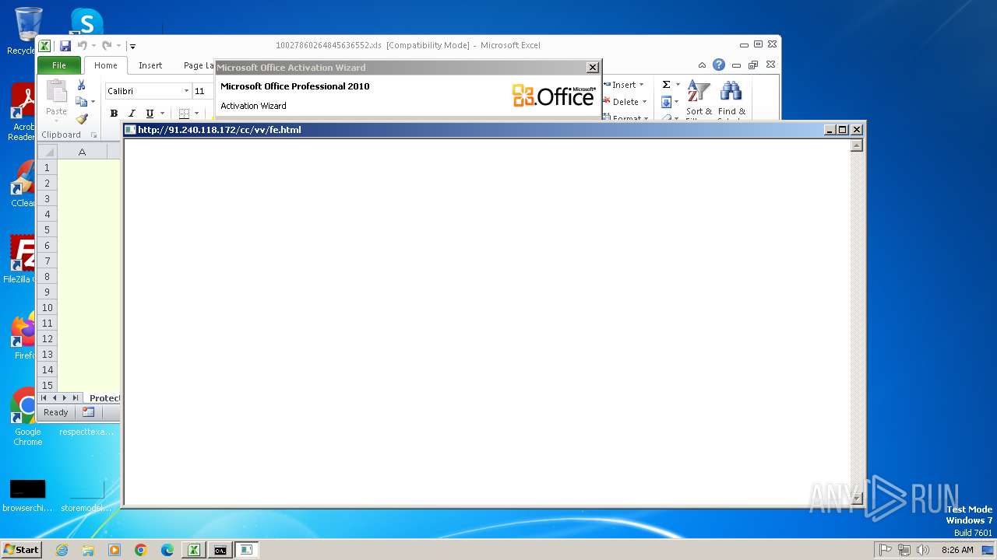Restore the workbook window in Excel

click(x=753, y=65)
